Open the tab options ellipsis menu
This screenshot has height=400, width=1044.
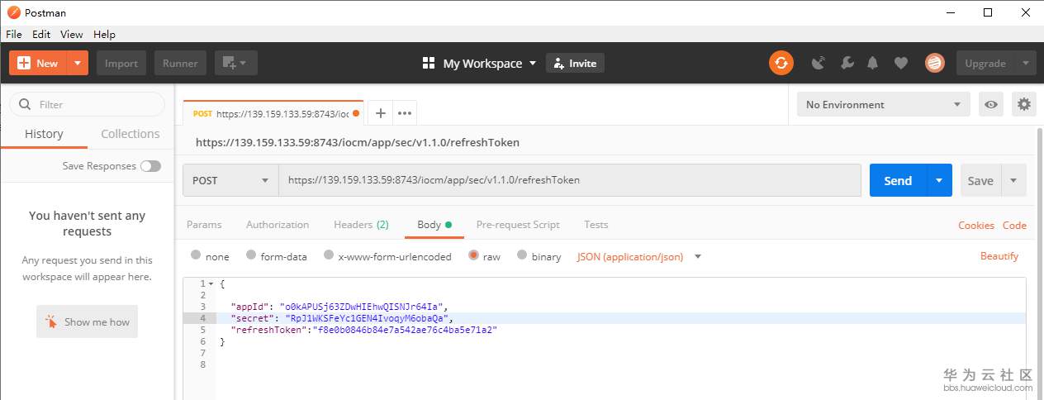(x=404, y=113)
